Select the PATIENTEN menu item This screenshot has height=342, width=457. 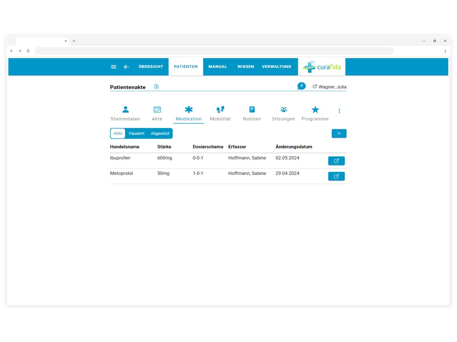coord(186,66)
